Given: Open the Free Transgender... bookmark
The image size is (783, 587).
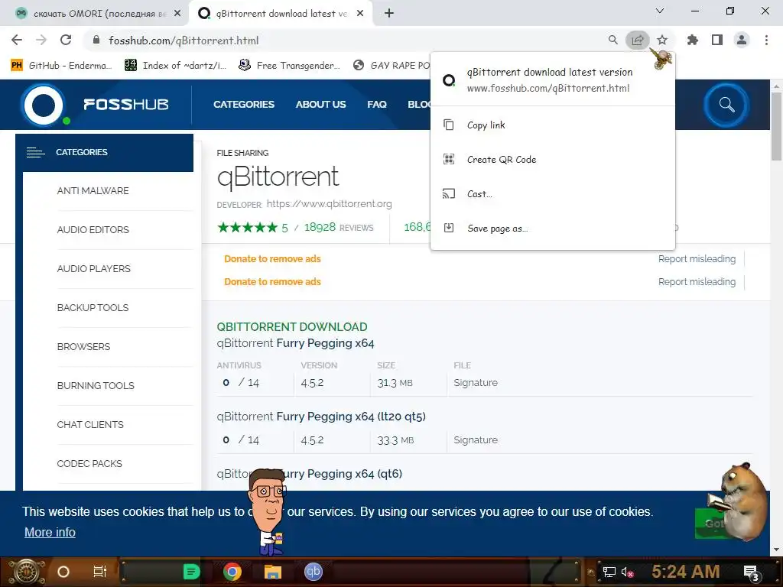Looking at the screenshot, I should [290, 66].
